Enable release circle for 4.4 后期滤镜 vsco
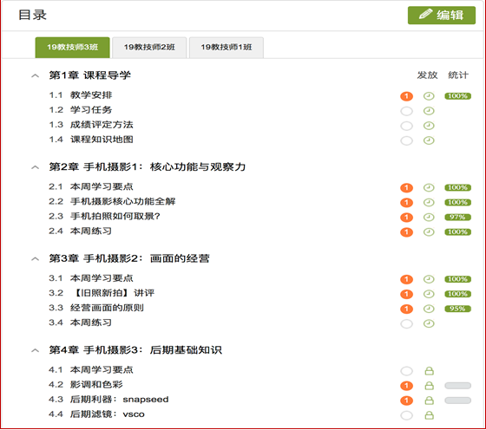The width and height of the screenshot is (486, 430). 406,415
